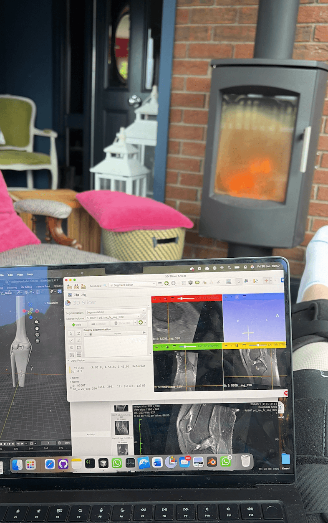Select the arrow (no editing) segment effect

pyautogui.click(x=71, y=333)
